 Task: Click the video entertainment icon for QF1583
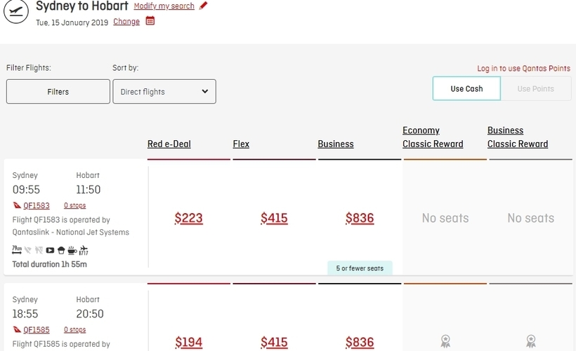50,250
